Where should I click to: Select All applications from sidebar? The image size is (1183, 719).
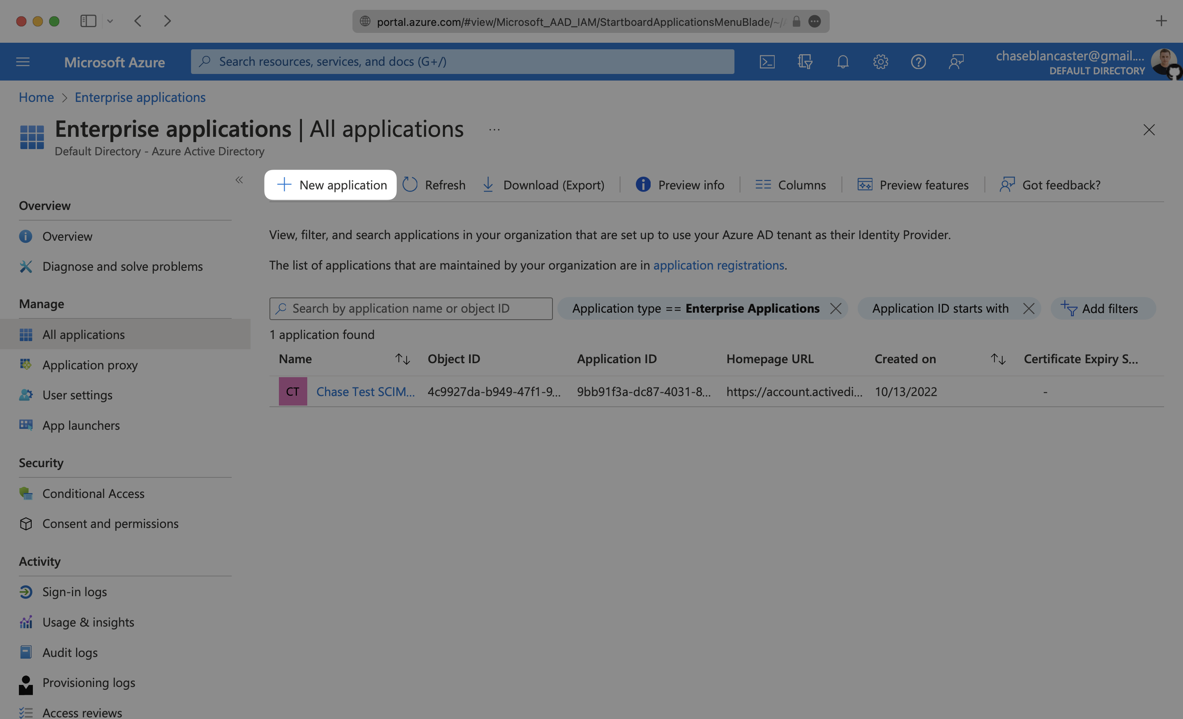click(x=83, y=333)
